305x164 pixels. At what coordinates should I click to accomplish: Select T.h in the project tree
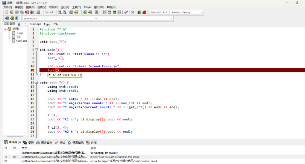18,37
